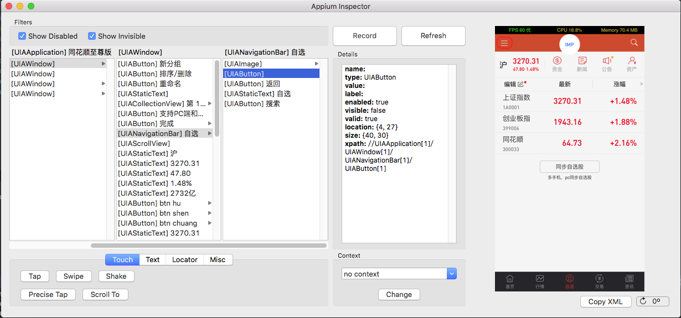
Task: Tap the 最新 column header in preview
Action: pyautogui.click(x=565, y=84)
